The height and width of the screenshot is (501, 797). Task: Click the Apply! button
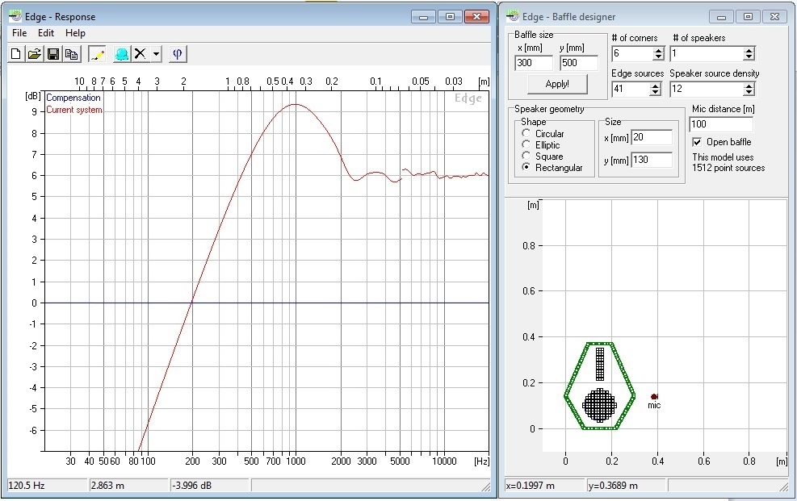click(x=557, y=84)
